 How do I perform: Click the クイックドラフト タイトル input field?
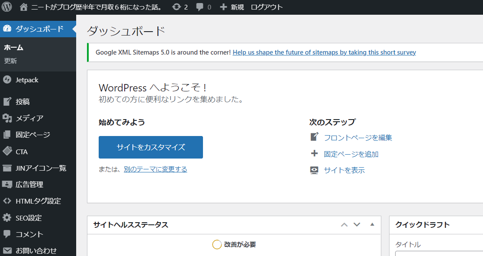click(439, 253)
